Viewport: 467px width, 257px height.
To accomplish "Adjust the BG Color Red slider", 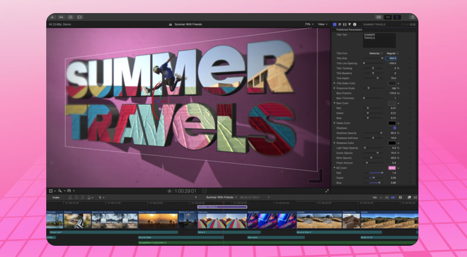I will 373,173.
